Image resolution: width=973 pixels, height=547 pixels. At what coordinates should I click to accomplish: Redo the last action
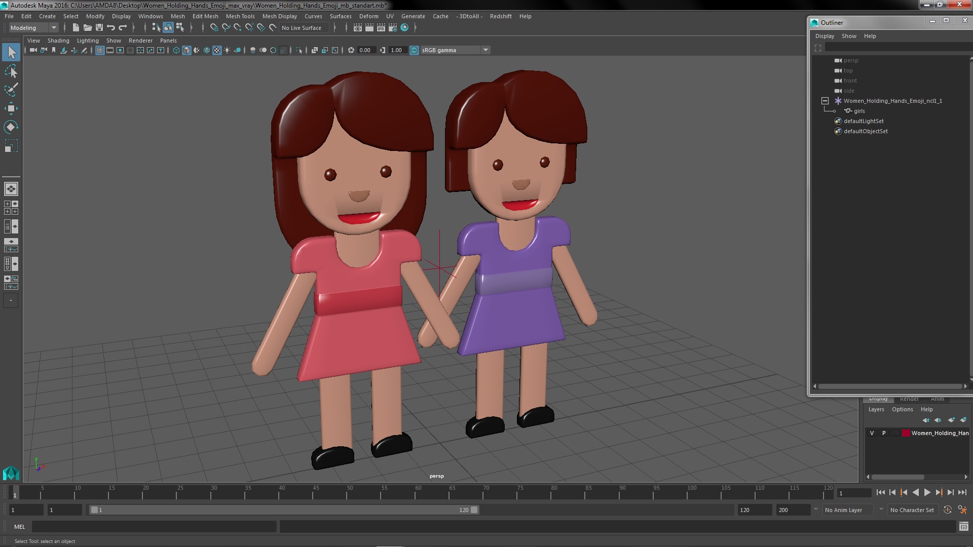point(123,28)
